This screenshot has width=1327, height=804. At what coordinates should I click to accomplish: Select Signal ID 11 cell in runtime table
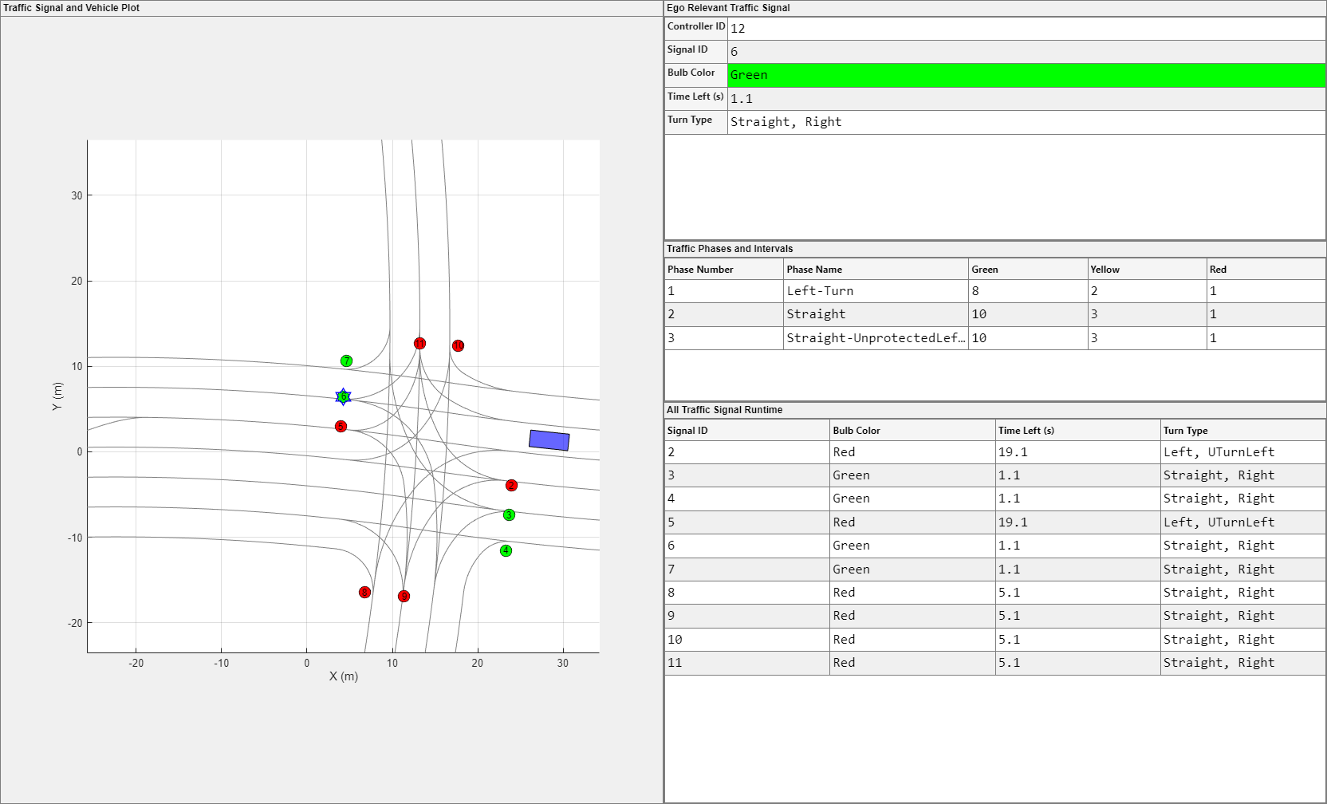746,663
